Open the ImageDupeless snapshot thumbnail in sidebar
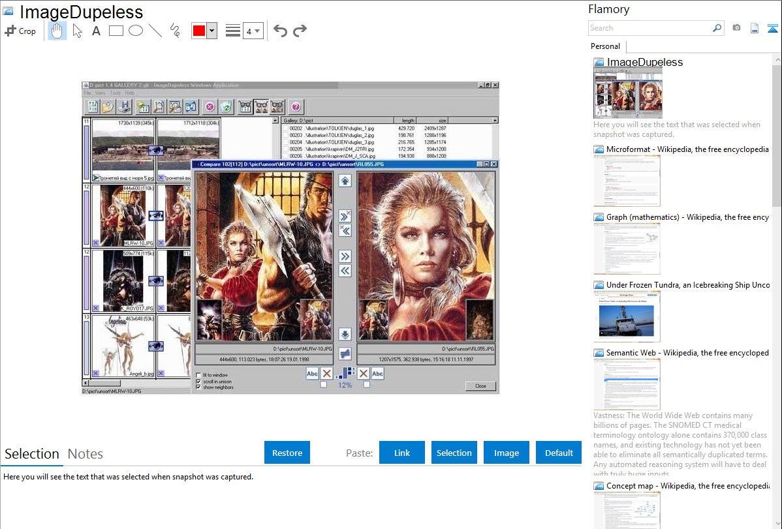782x529 pixels. point(628,93)
